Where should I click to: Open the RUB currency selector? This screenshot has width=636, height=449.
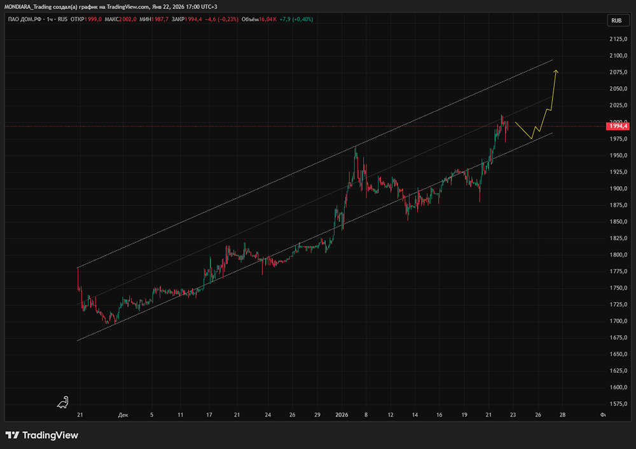coord(618,20)
